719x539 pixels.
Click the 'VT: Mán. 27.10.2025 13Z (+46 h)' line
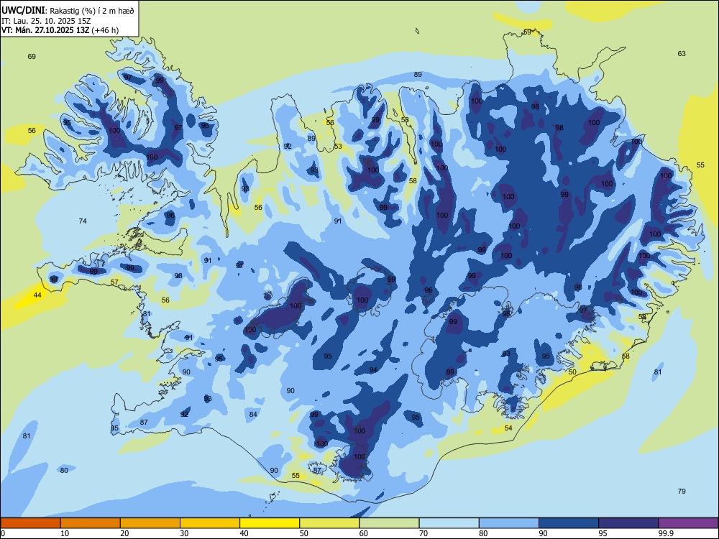click(60, 30)
